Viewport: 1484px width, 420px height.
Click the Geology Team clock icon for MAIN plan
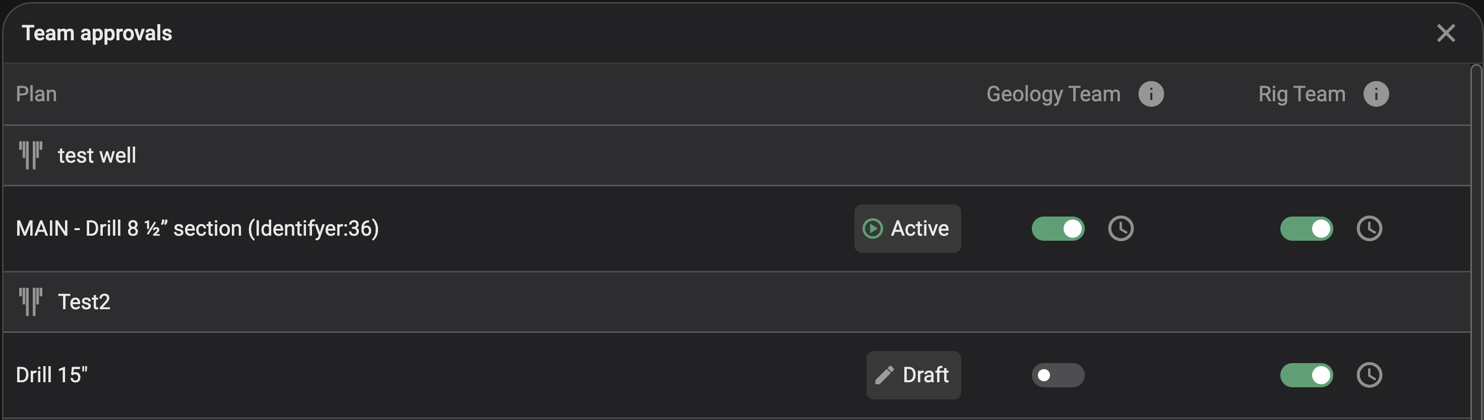pyautogui.click(x=1121, y=229)
